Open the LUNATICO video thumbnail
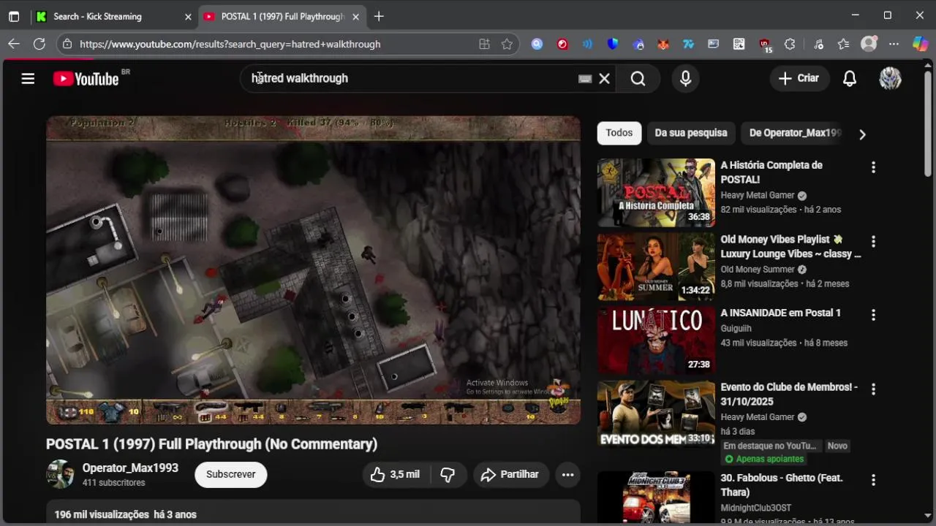936x526 pixels. point(656,340)
